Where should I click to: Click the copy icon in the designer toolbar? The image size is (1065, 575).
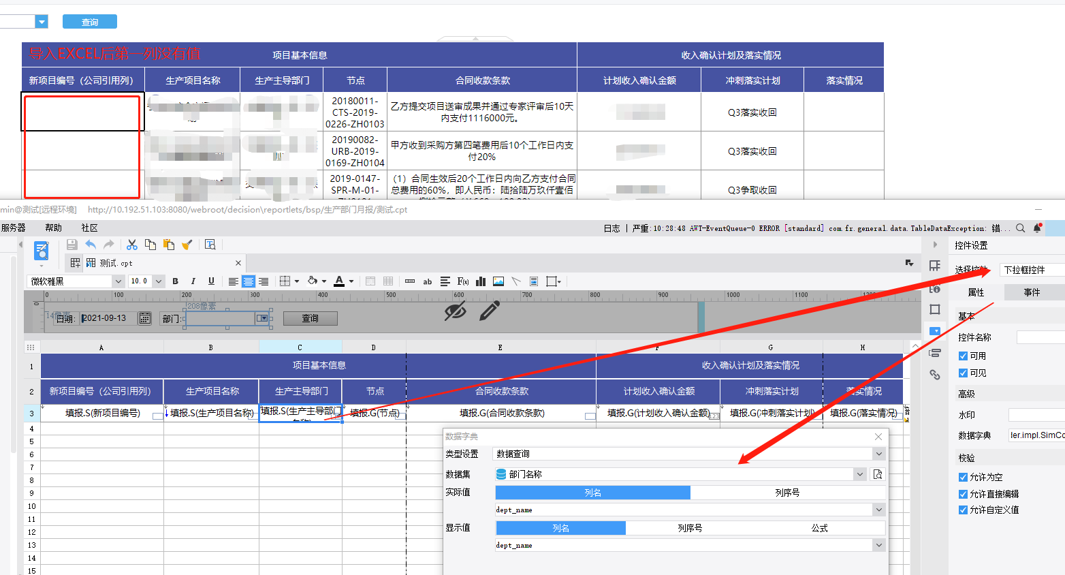(150, 245)
